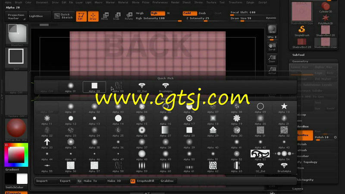Select the Edit mode button
This screenshot has width=345, height=194.
pyautogui.click(x=81, y=16)
